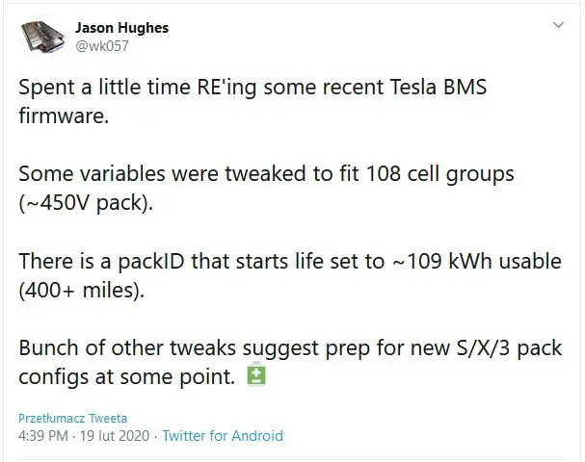
Task: Click the word 'firmware.' in the tweet
Action: pyautogui.click(x=64, y=115)
